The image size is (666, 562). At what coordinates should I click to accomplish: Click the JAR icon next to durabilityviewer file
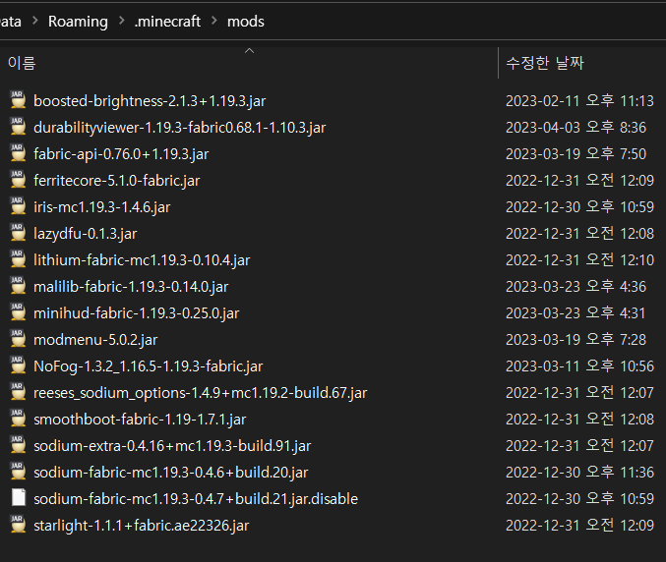[x=18, y=128]
